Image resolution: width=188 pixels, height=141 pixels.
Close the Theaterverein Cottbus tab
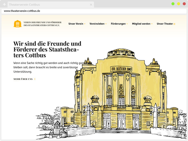point(91,5)
